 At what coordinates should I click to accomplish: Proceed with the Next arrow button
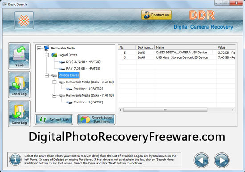pos(221,160)
